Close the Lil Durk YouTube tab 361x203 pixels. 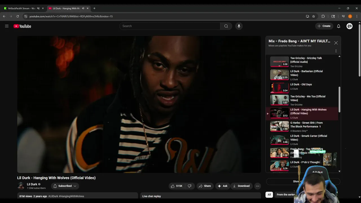coord(87,8)
